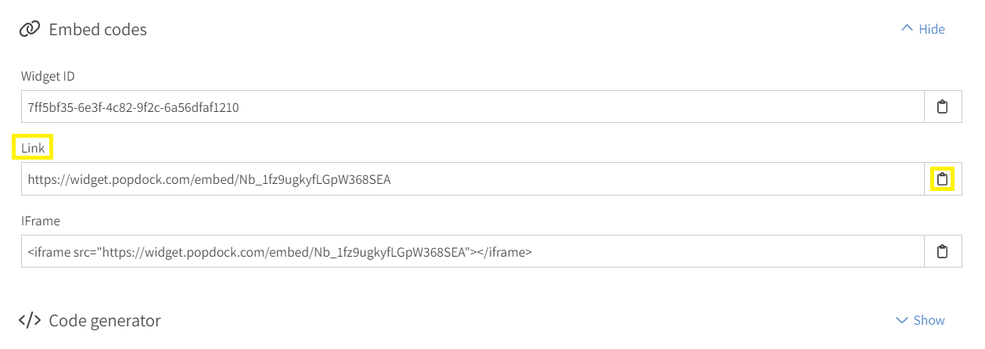Click the IFrame field label
The width and height of the screenshot is (985, 349).
point(41,221)
